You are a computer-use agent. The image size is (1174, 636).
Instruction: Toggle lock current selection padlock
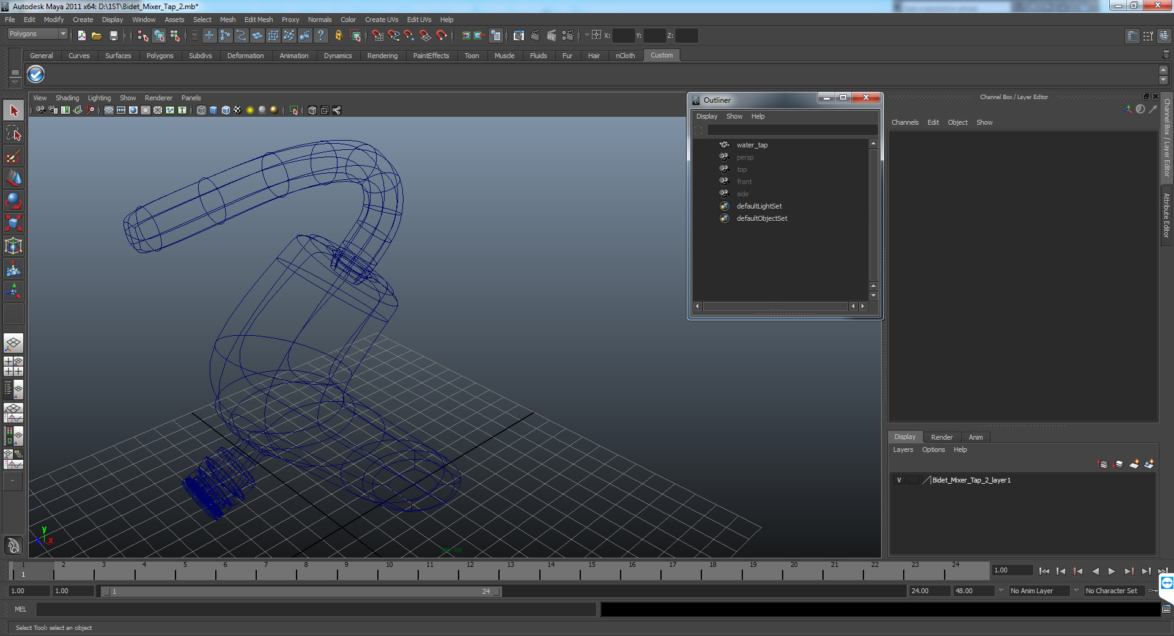tap(339, 35)
